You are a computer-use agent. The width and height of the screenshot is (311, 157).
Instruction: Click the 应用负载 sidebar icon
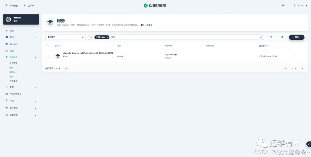7,57
